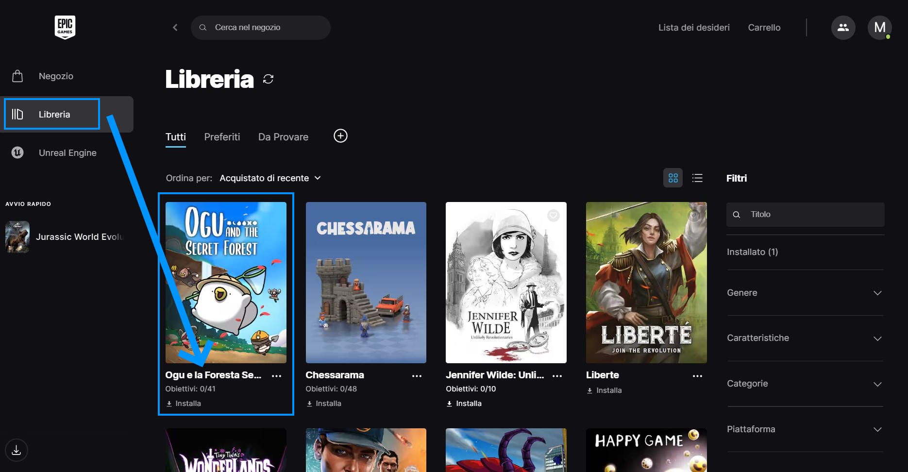908x472 pixels.
Task: Favorite Jennifer Wilde with heart icon
Action: click(x=554, y=216)
